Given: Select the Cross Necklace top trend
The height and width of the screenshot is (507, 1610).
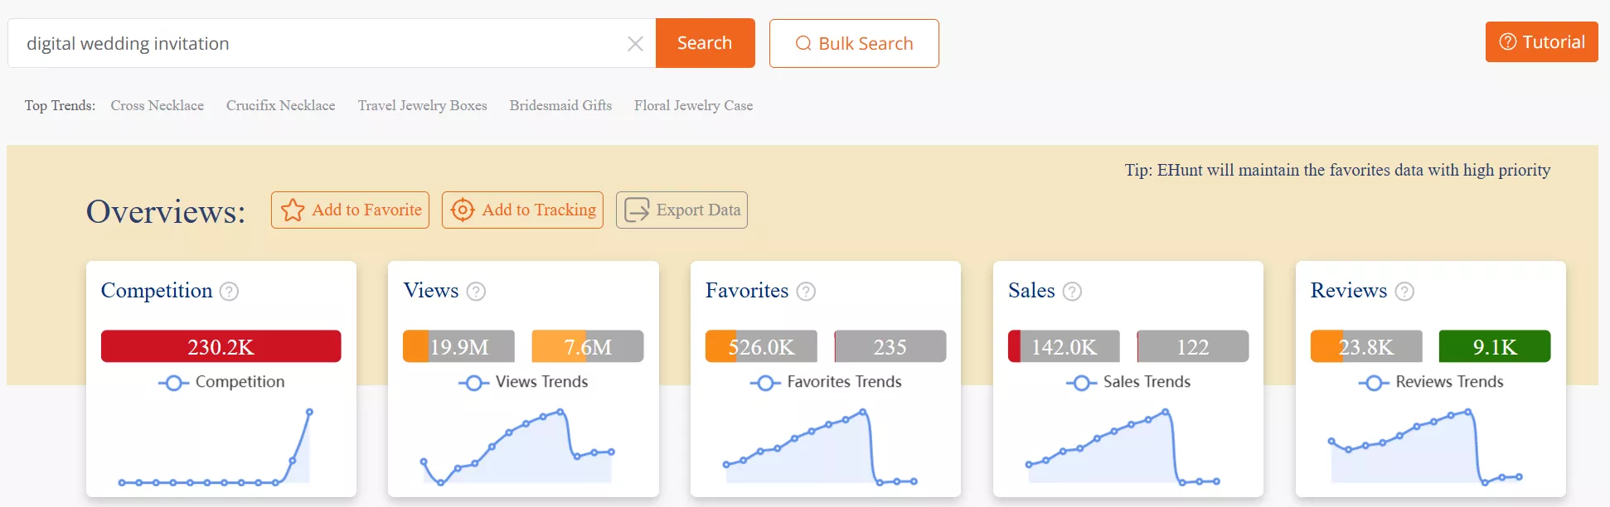Looking at the screenshot, I should [x=158, y=106].
